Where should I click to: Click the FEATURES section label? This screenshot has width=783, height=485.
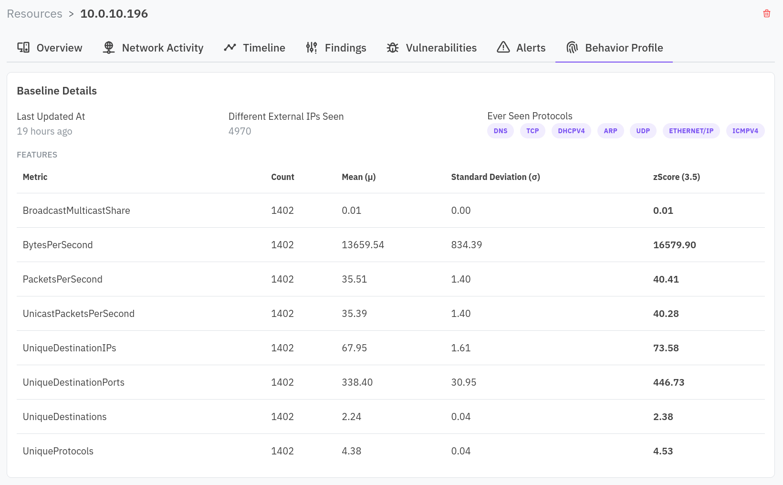click(x=37, y=155)
